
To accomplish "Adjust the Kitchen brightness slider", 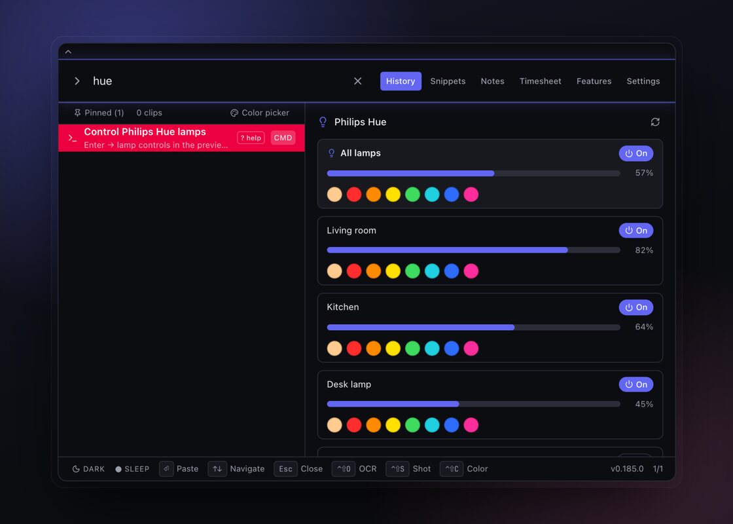I will [x=474, y=327].
